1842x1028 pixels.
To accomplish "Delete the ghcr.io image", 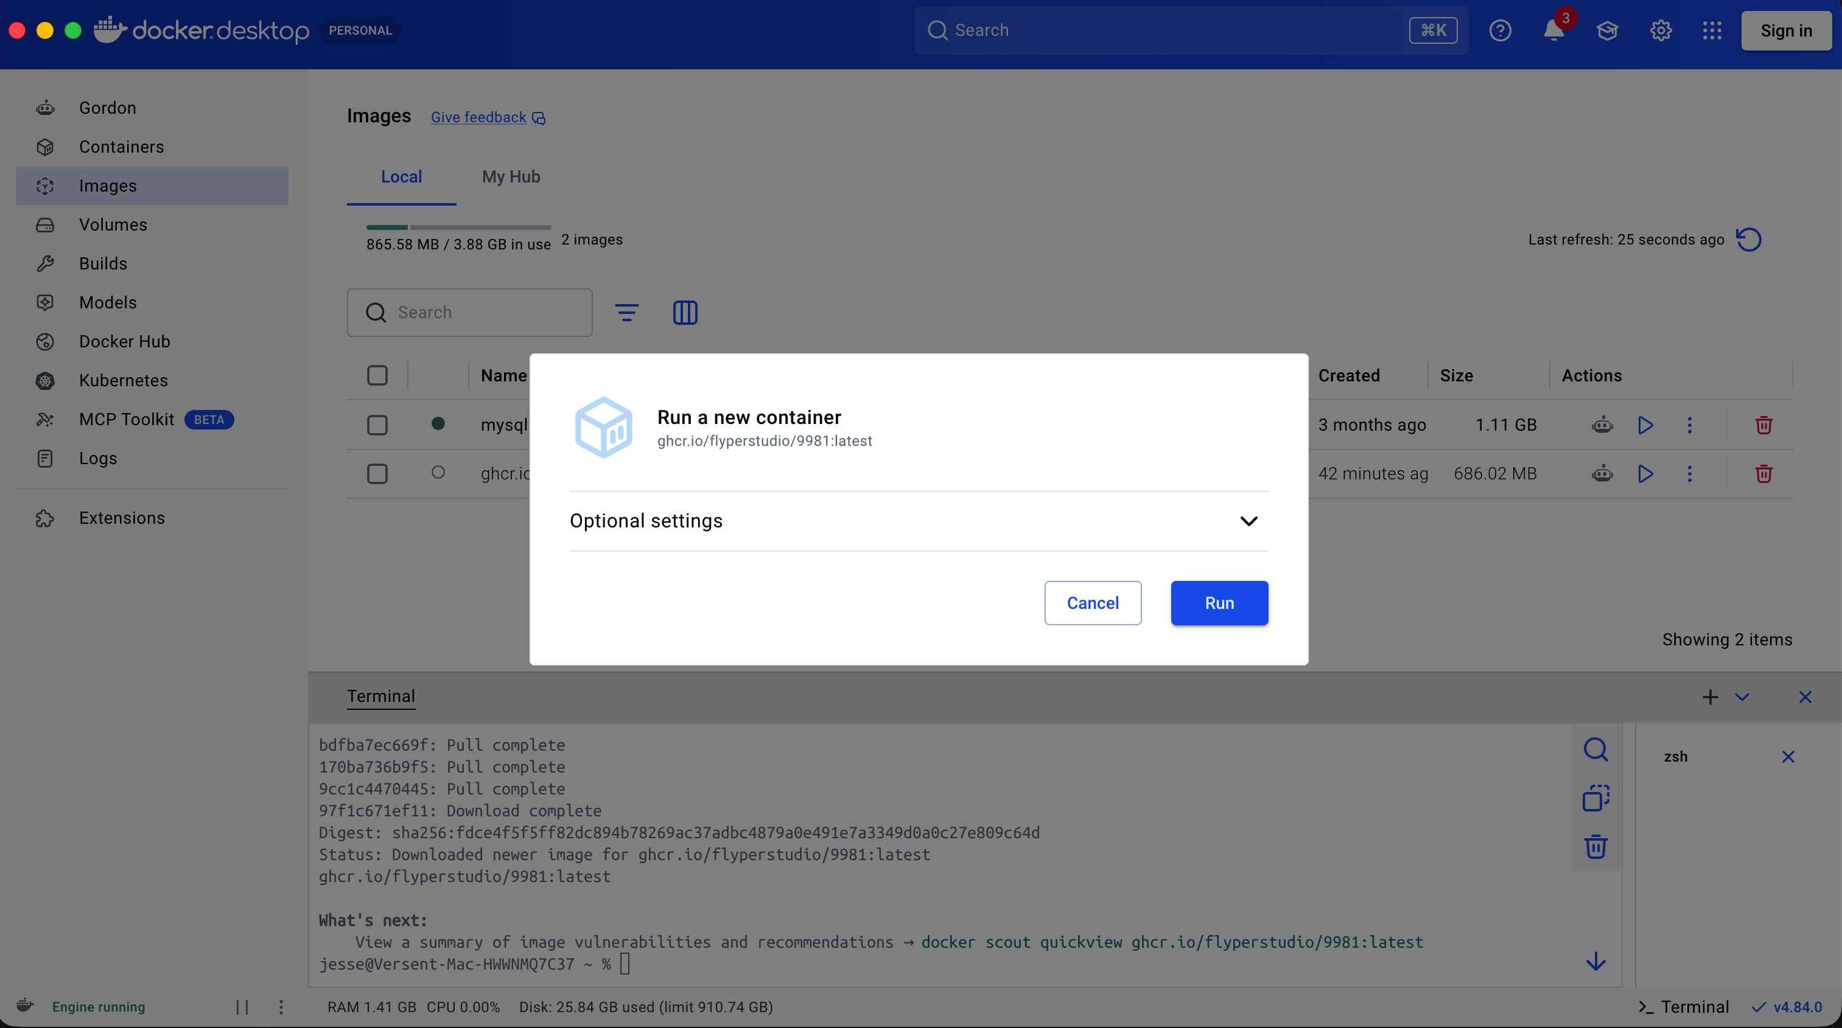I will (x=1763, y=474).
